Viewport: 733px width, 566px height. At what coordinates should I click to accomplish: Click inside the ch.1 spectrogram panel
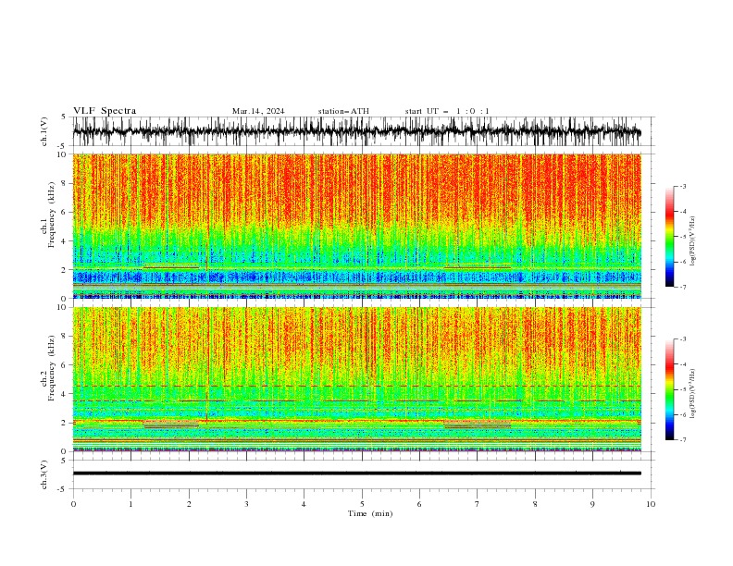356,226
